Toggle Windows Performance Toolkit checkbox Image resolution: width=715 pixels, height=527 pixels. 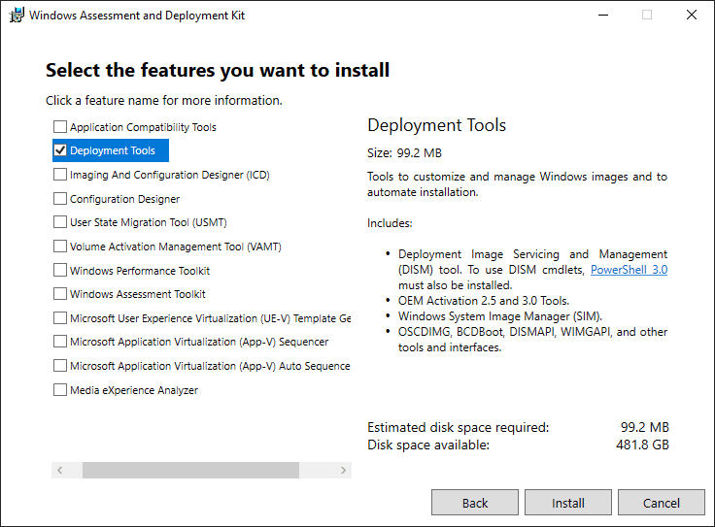(x=60, y=271)
